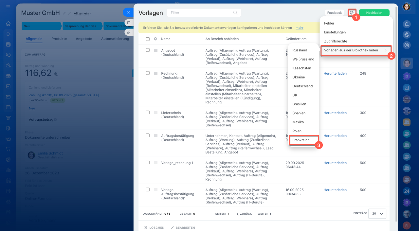This screenshot has width=419, height=231.
Task: Open the mail icon in left sidebar
Action: [8, 97]
